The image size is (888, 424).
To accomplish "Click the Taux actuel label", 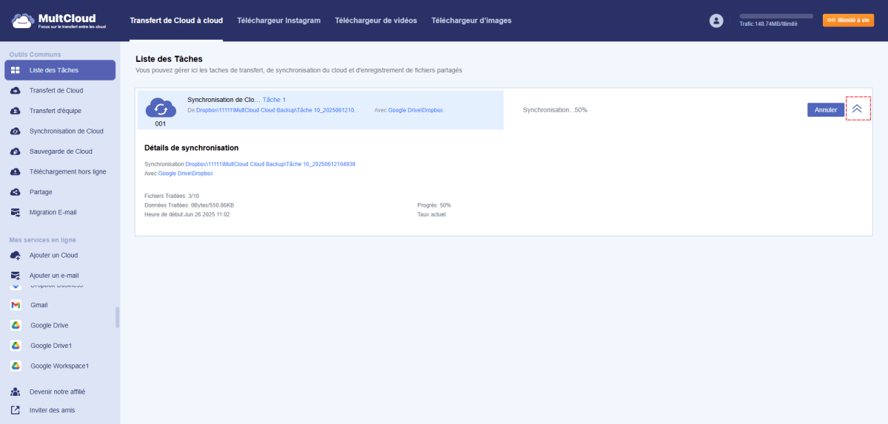I will click(433, 214).
